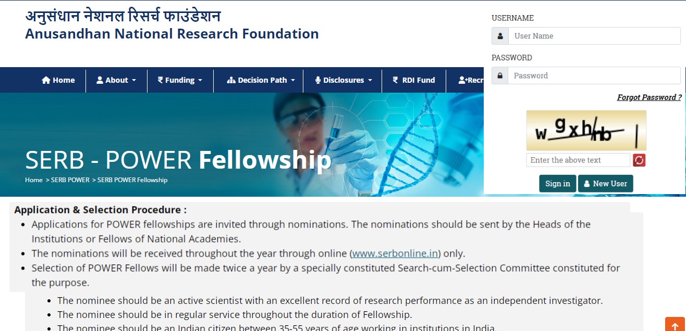Click the captcha text entry field

coord(578,160)
